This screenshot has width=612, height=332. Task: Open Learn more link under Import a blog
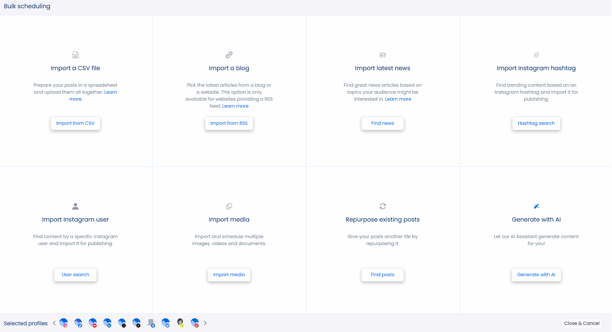click(235, 106)
